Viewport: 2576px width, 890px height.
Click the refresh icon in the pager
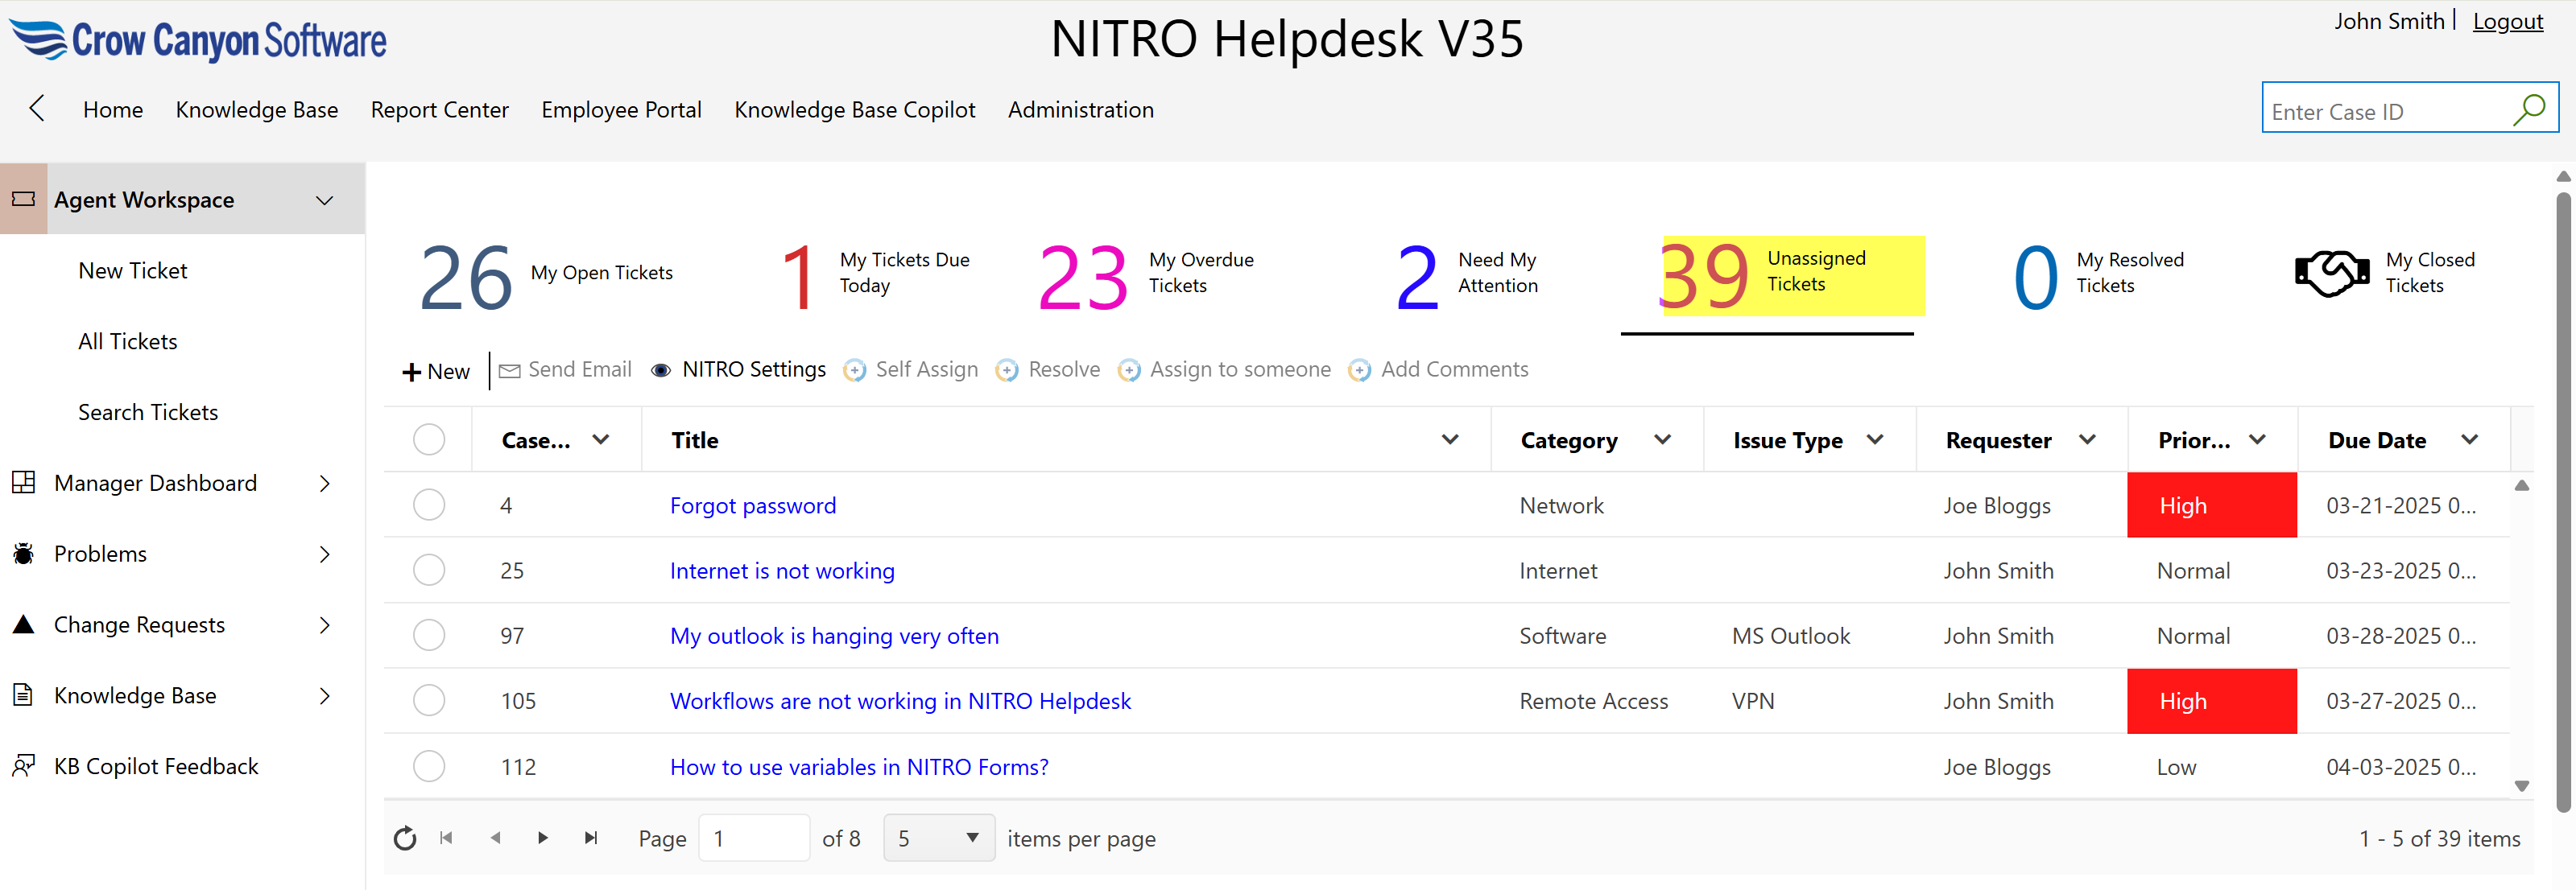point(405,838)
